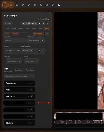Click the video player preview area
Screen dimensions: 104x132
click(x=79, y=60)
